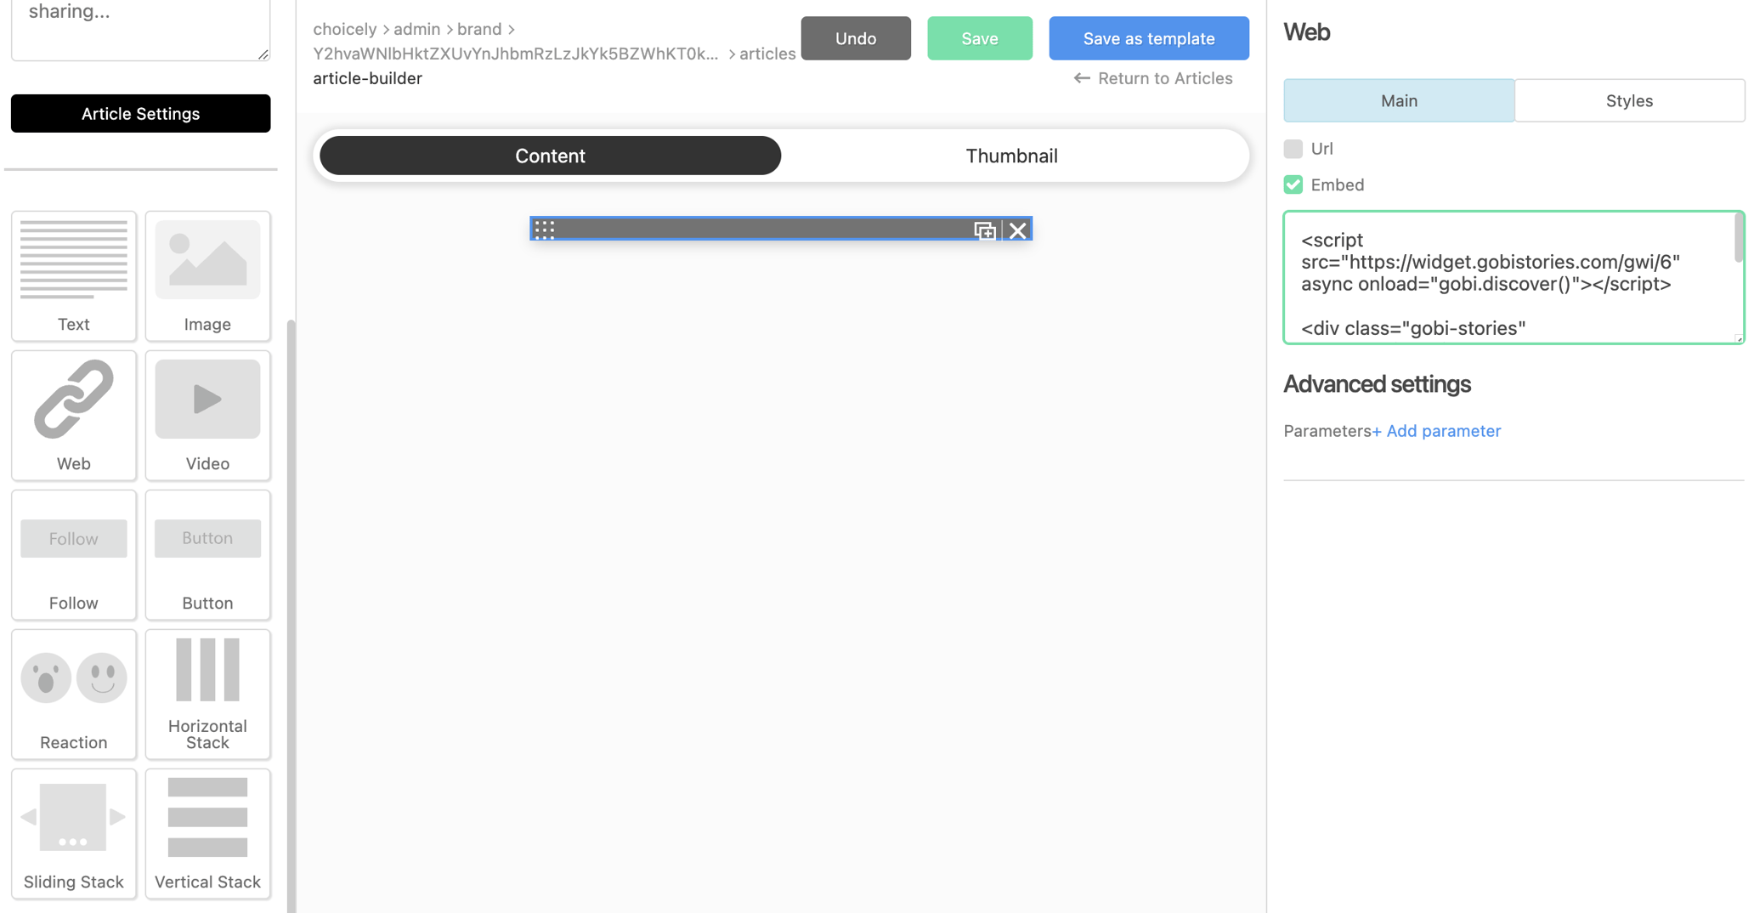Enable the Url option
This screenshot has width=1754, height=913.
click(1293, 148)
